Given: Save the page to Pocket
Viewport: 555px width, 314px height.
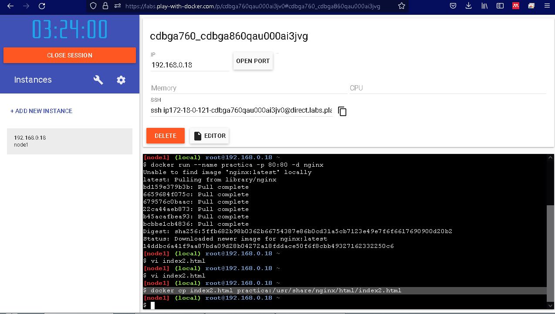Looking at the screenshot, I should click(x=453, y=6).
